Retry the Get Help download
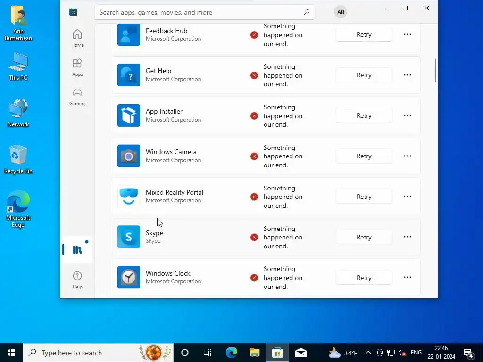Image resolution: width=483 pixels, height=362 pixels. point(364,75)
